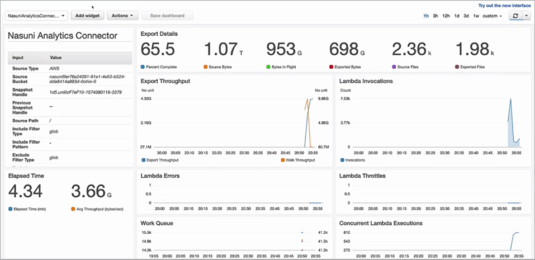Toggle the Walk Throughput legend entry
Screen dimensions: 535x260
298,160
